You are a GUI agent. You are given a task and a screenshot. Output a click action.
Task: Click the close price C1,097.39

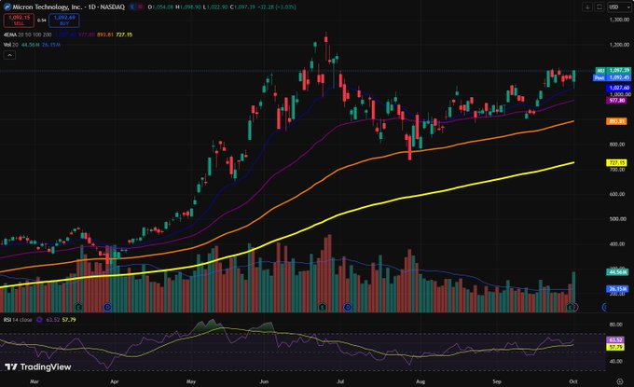point(242,7)
